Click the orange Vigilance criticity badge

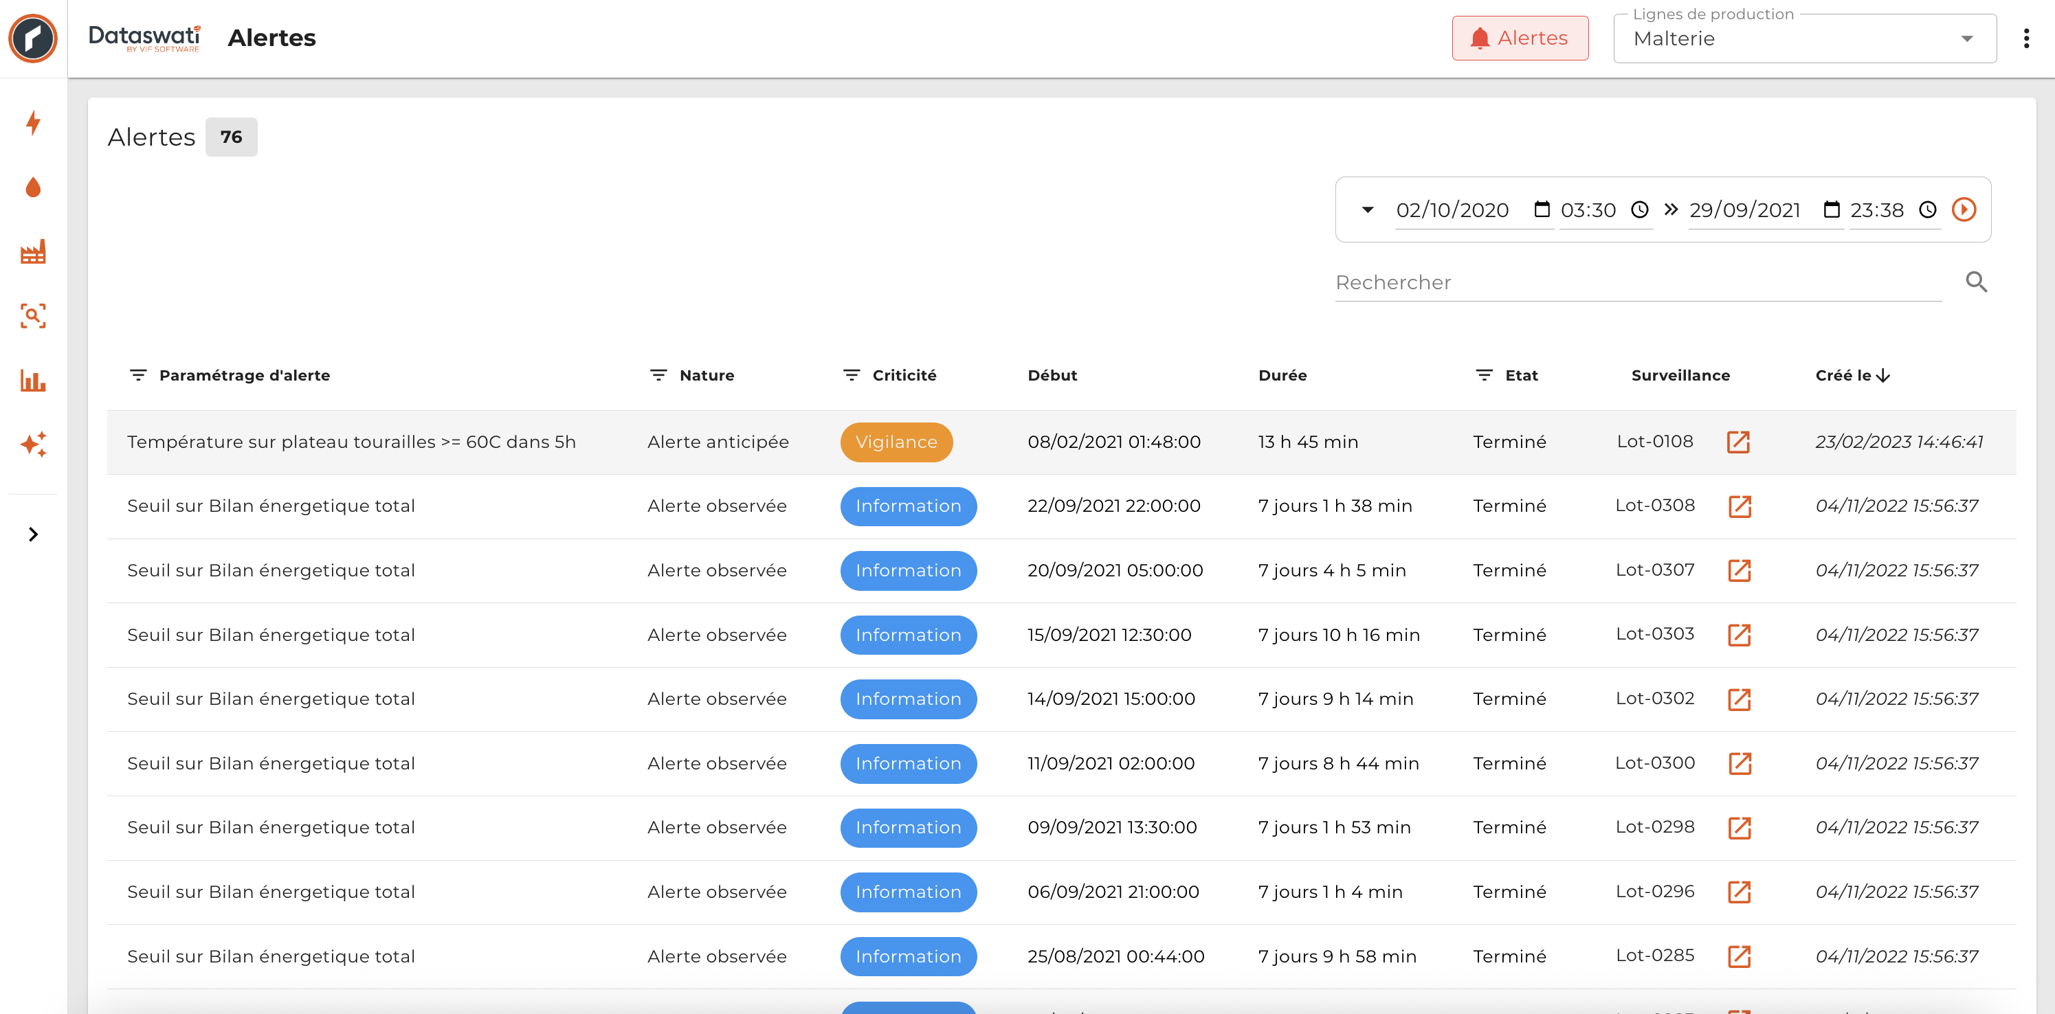896,442
